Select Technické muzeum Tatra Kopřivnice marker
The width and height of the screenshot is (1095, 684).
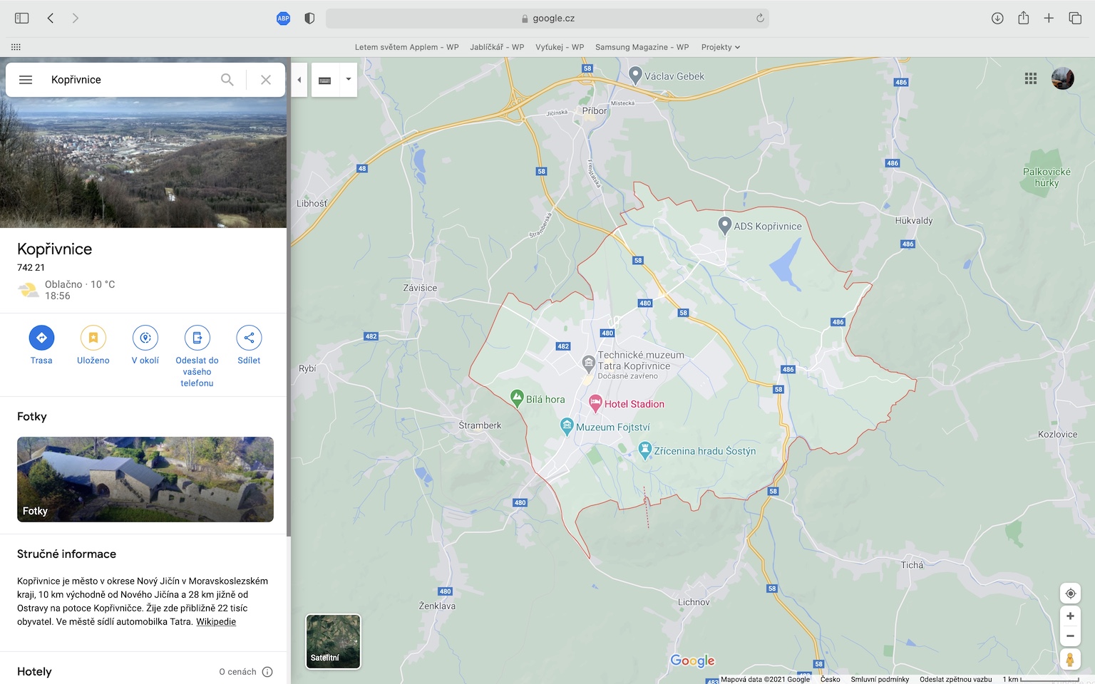tap(588, 364)
